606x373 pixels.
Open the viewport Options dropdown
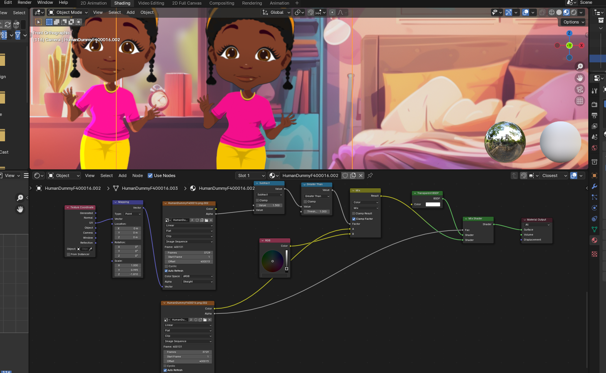pos(573,22)
